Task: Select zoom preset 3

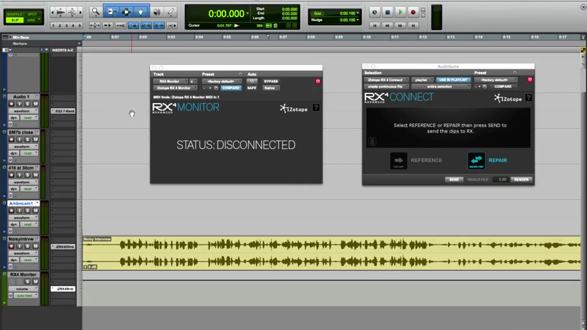Action: tap(66, 25)
